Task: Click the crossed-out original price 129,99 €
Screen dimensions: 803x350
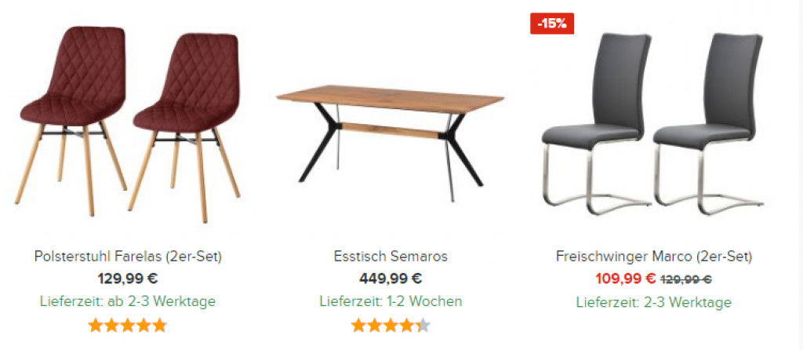Action: pos(686,280)
